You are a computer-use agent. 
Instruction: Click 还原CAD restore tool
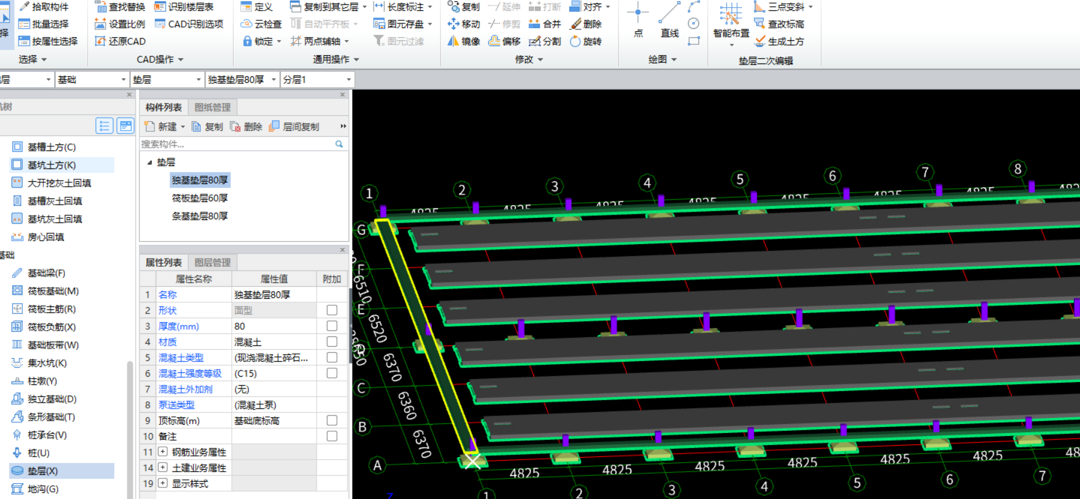(x=120, y=41)
